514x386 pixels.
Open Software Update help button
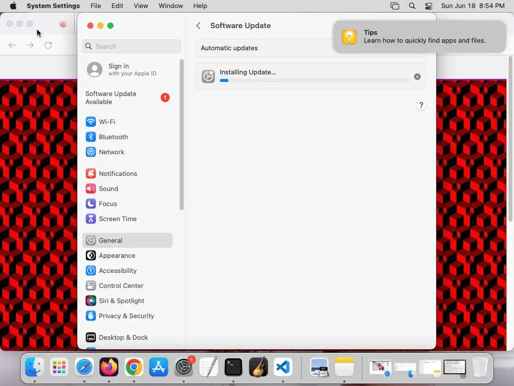[x=421, y=106]
